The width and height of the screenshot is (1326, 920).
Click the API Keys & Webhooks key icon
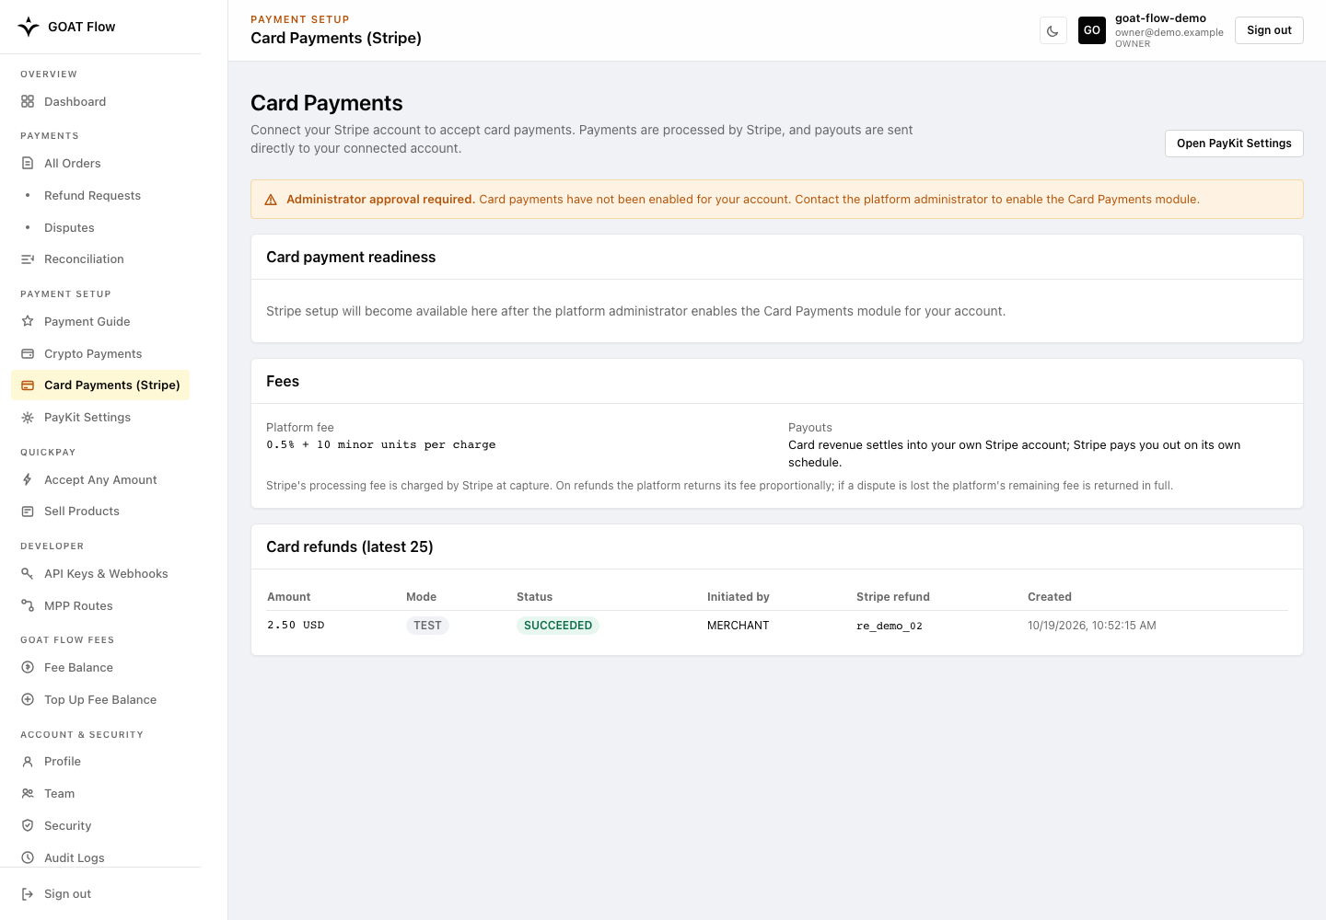coord(28,574)
